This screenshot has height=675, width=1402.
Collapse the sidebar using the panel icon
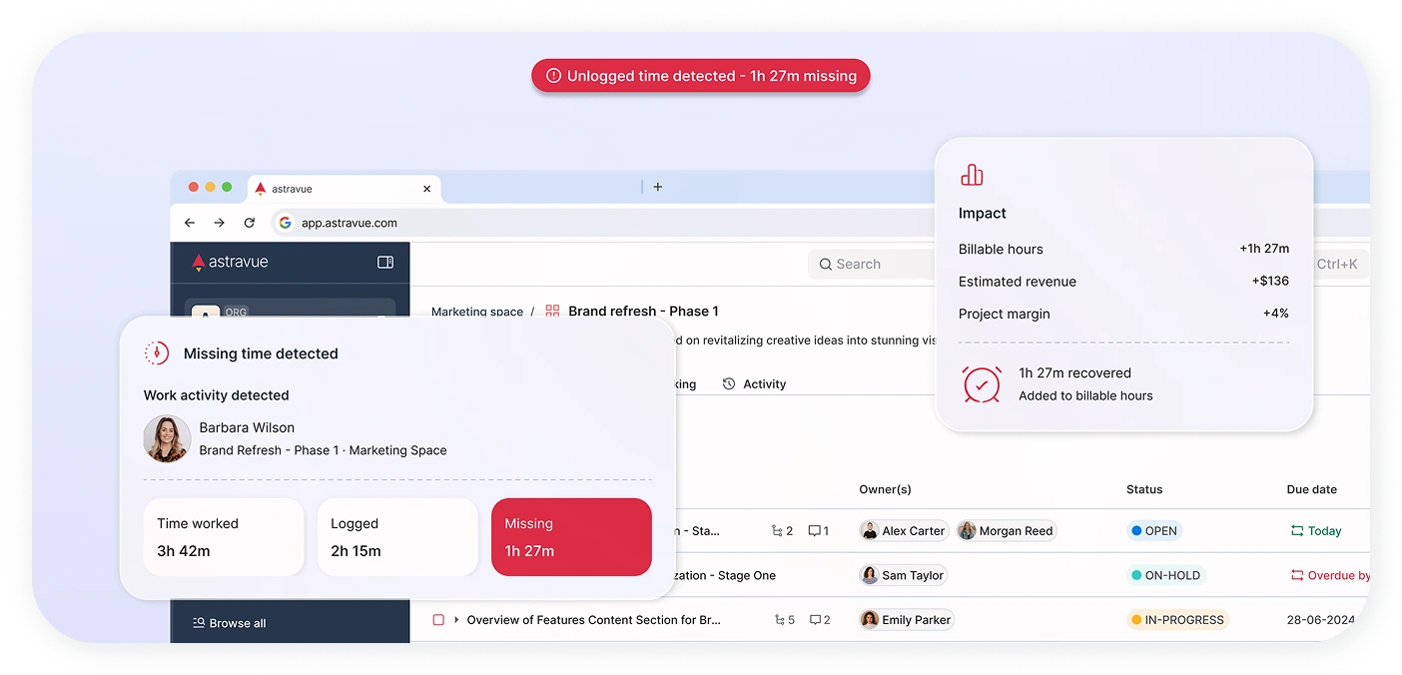[385, 263]
